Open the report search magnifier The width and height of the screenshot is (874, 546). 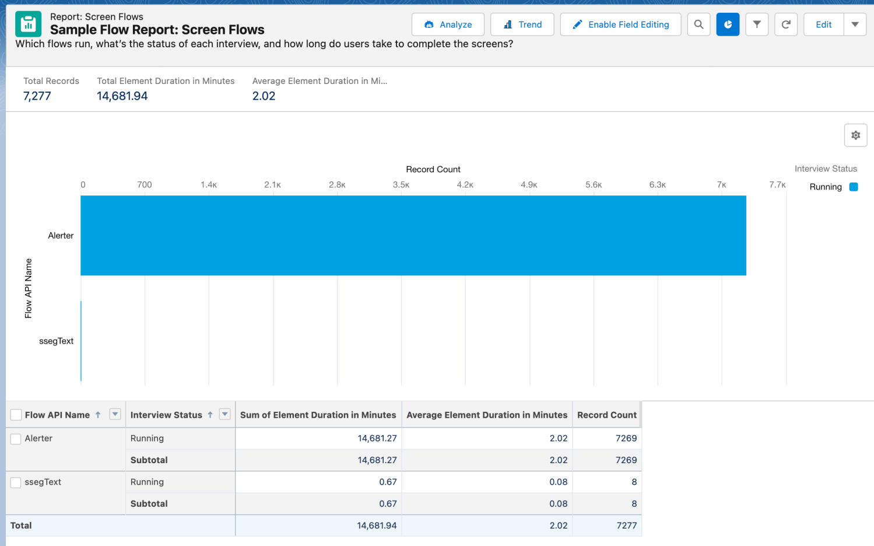coord(699,24)
